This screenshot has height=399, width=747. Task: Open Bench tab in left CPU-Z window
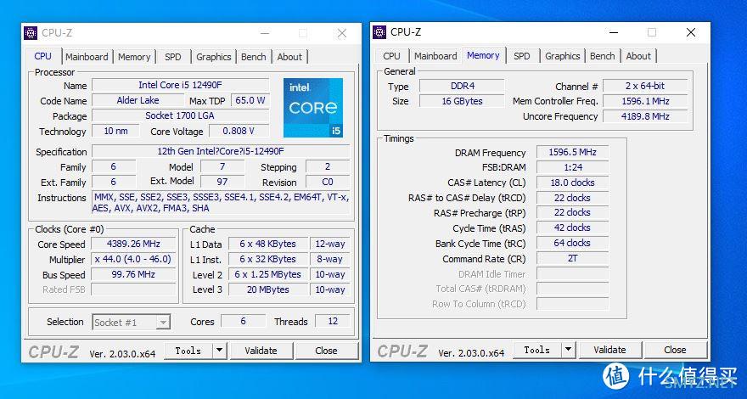(254, 57)
